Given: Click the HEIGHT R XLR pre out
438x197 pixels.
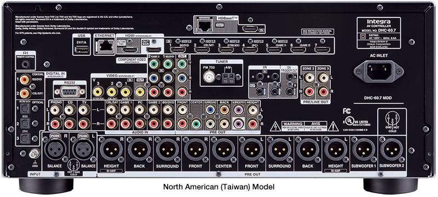Looking at the screenshot, I should coord(111,150).
